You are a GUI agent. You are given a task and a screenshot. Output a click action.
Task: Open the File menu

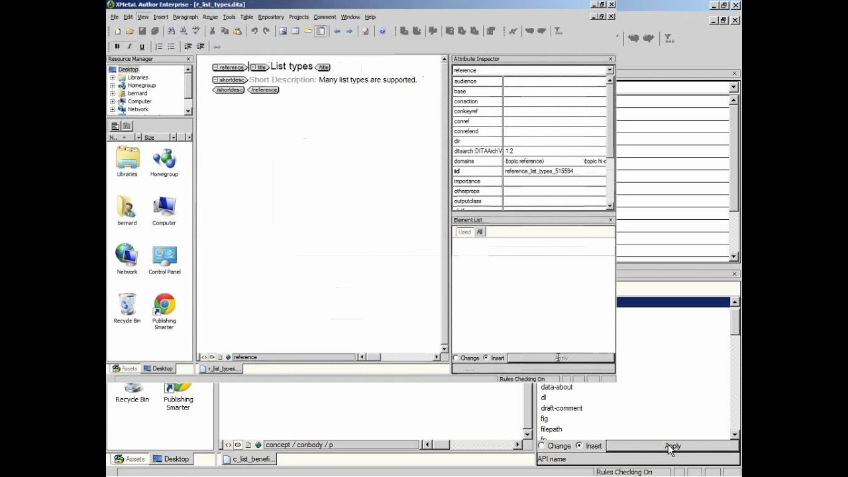115,17
